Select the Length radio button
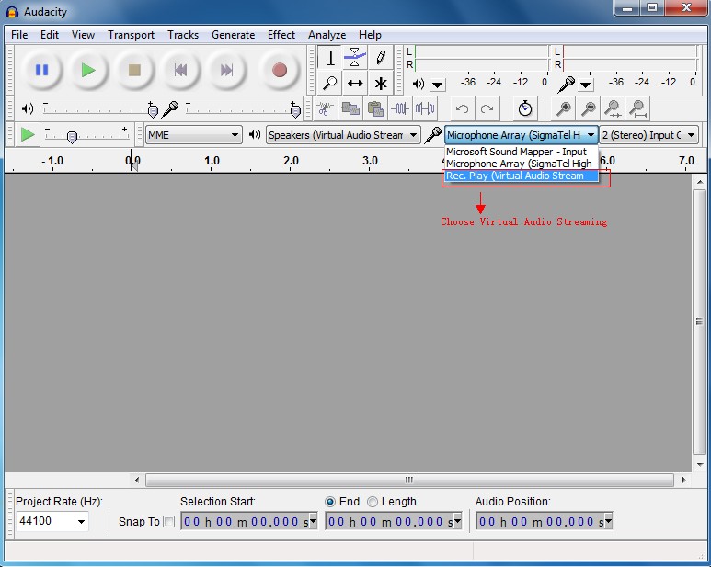Image resolution: width=711 pixels, height=567 pixels. pos(373,502)
